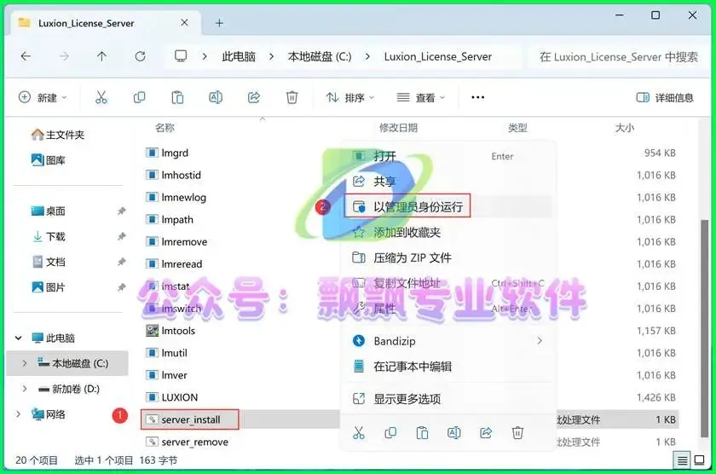The image size is (716, 474).
Task: Open 图片 in the sidebar
Action: coord(49,287)
